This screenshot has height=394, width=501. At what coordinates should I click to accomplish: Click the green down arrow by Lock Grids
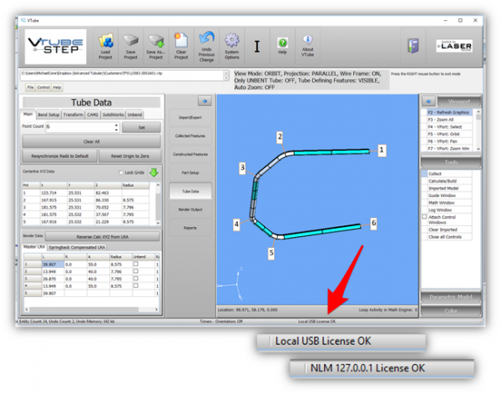pyautogui.click(x=154, y=173)
